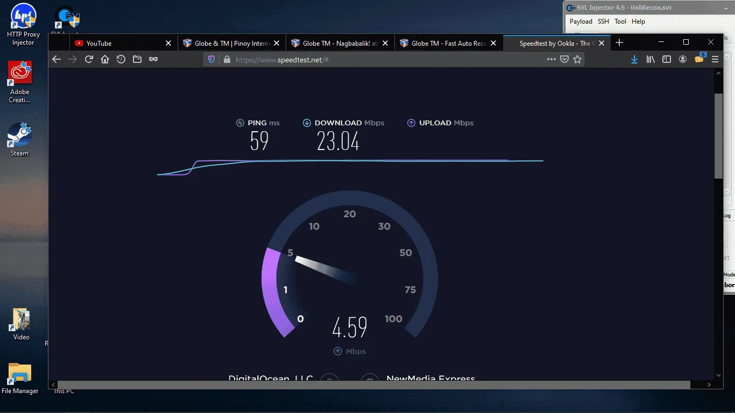Click the speed gauge needle

(326, 269)
